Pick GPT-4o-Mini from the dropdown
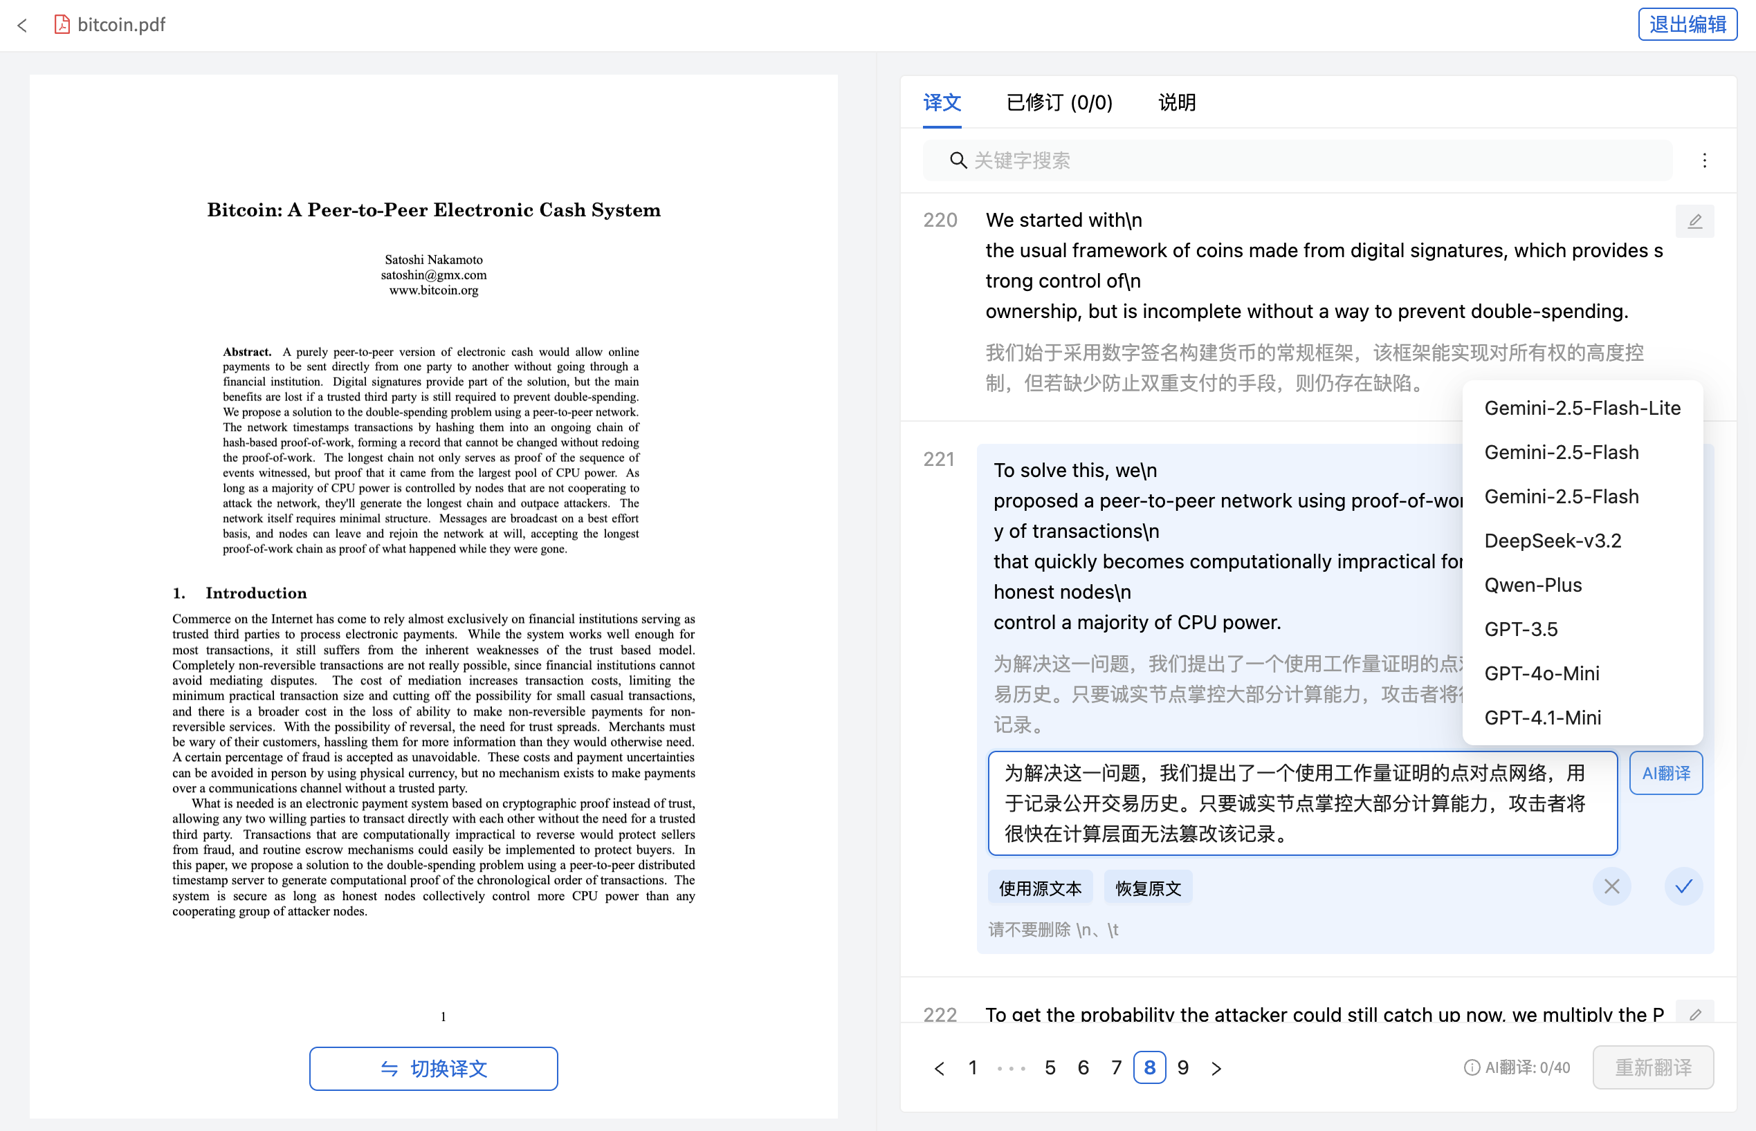 (x=1542, y=673)
